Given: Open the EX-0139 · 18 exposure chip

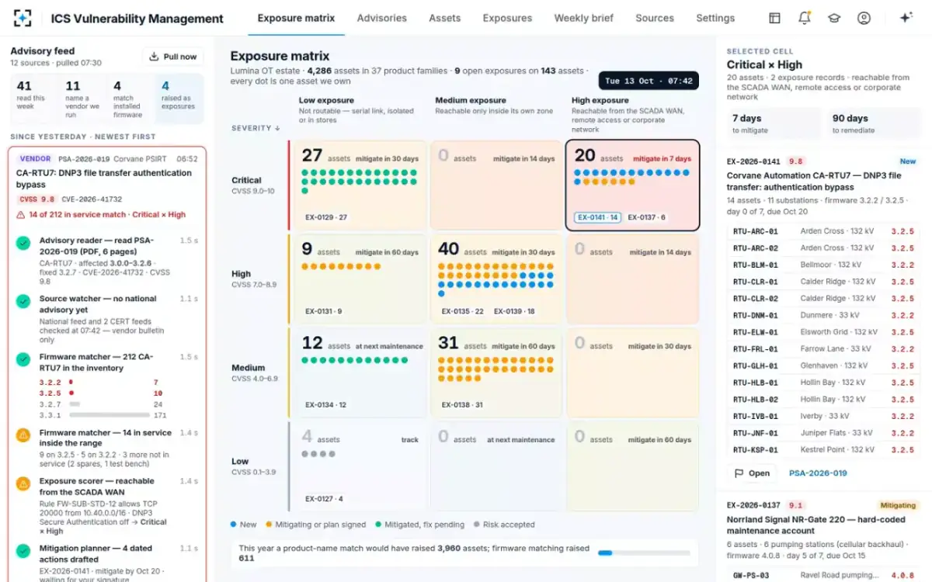Looking at the screenshot, I should point(514,311).
